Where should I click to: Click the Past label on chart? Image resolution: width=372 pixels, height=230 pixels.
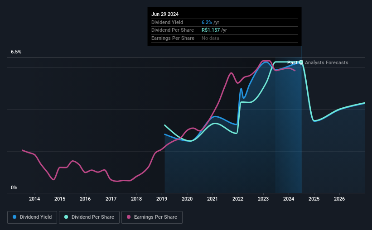pos(292,62)
